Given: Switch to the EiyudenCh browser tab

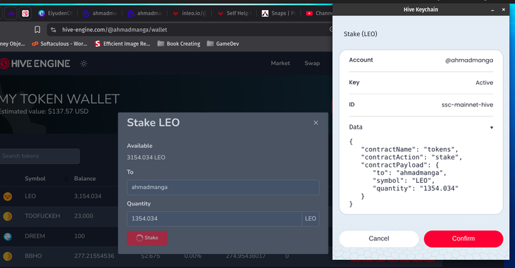Looking at the screenshot, I should pos(55,13).
